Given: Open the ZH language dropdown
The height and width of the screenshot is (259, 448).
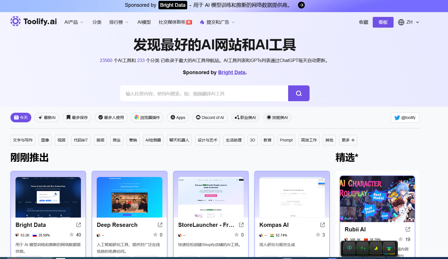Looking at the screenshot, I should (409, 22).
